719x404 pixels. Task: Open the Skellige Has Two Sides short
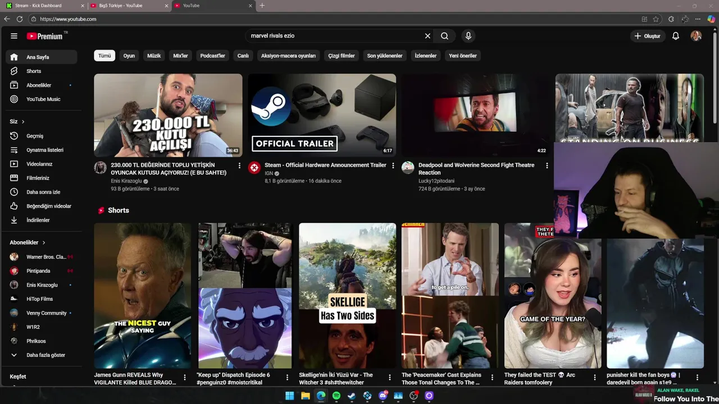coord(347,296)
